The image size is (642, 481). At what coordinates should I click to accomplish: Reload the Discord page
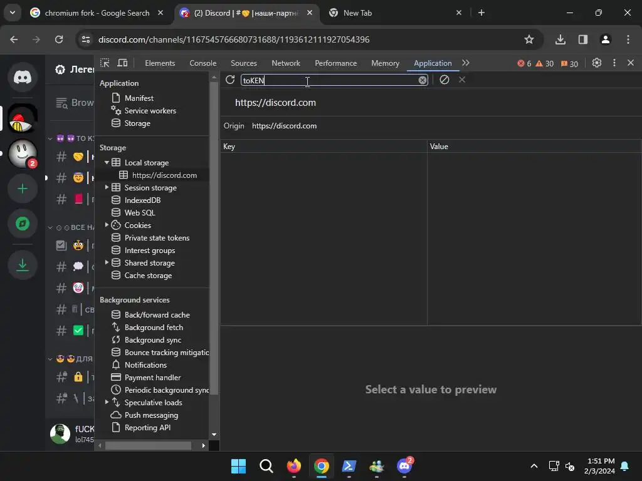59,39
